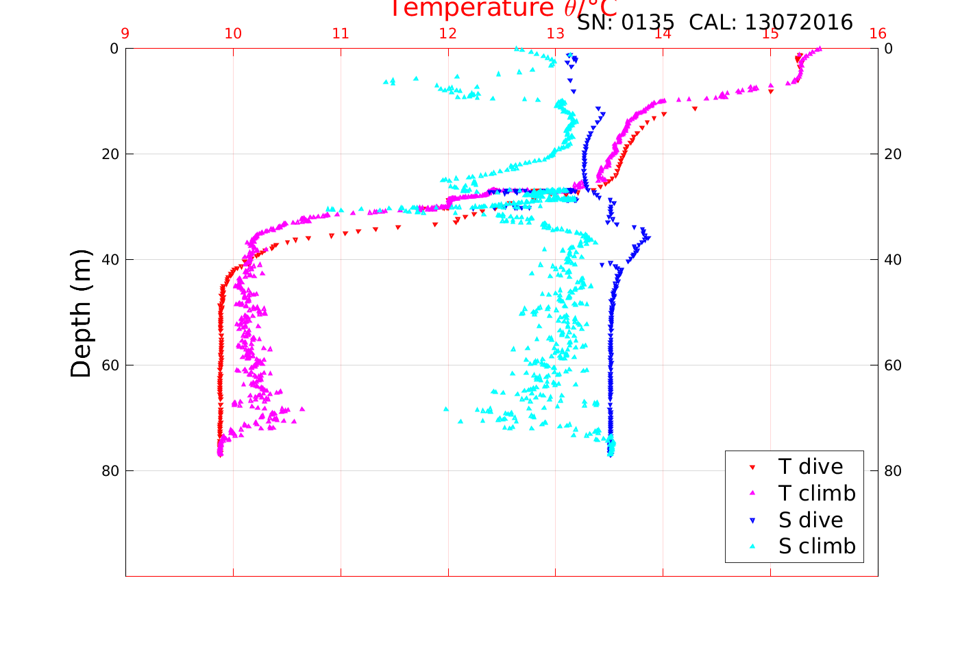Click the right depth tick label 20

[893, 154]
